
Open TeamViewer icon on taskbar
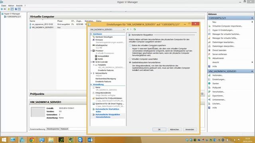tap(80, 140)
